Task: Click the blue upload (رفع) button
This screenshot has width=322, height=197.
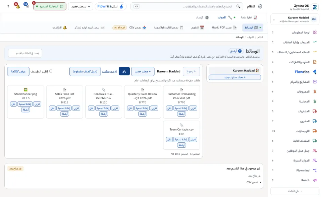Action: point(124,71)
